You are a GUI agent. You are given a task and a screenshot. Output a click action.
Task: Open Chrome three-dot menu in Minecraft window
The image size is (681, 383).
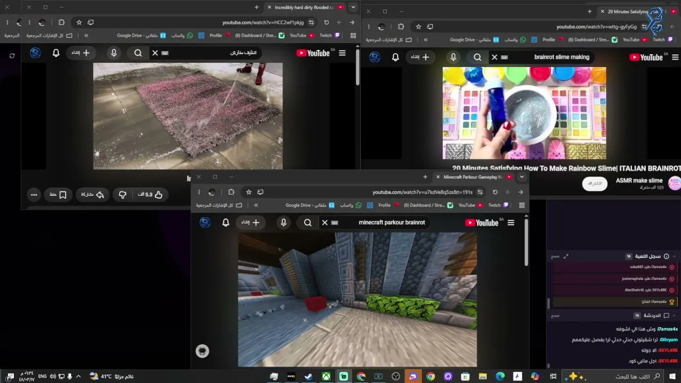[199, 192]
